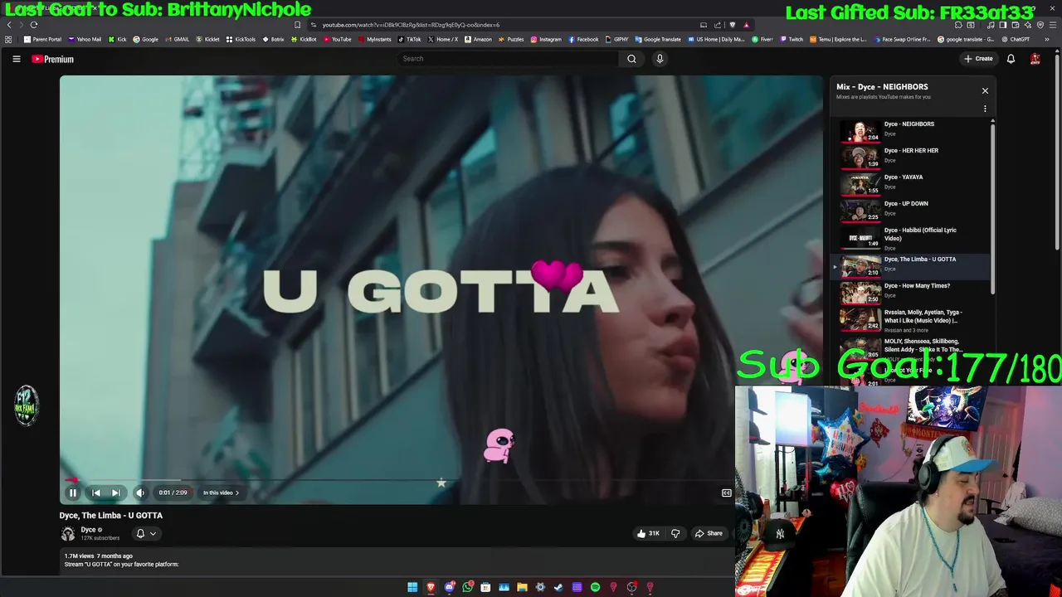Open OBS Studio from the taskbar

tap(631, 587)
